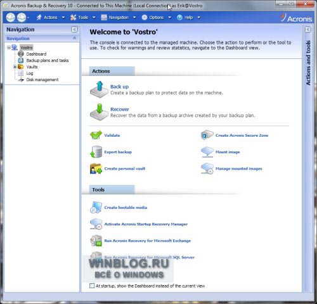Image resolution: width=317 pixels, height=304 pixels.
Task: Select Disk management in navigation tree
Action: click(x=42, y=80)
